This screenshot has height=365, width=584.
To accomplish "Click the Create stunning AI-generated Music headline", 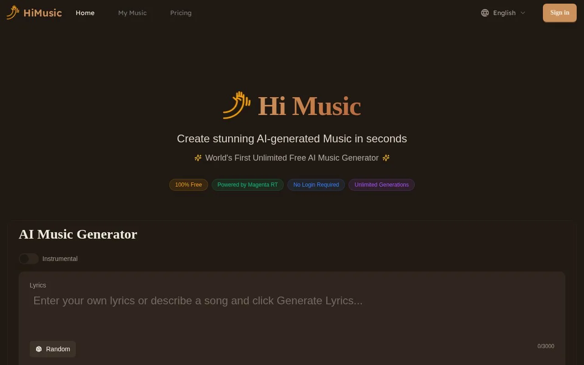I will (292, 139).
